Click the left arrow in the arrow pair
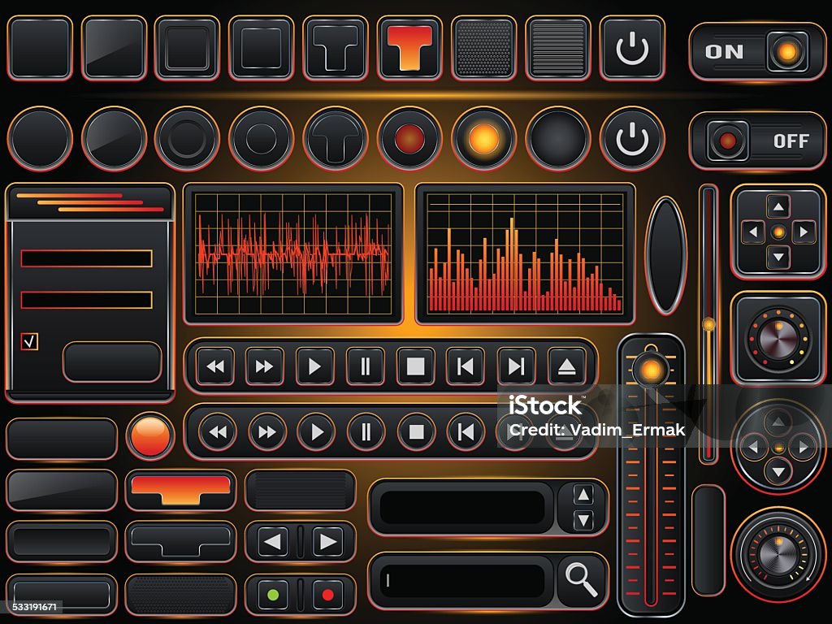Screen dimensions: 832x624 coord(273,542)
